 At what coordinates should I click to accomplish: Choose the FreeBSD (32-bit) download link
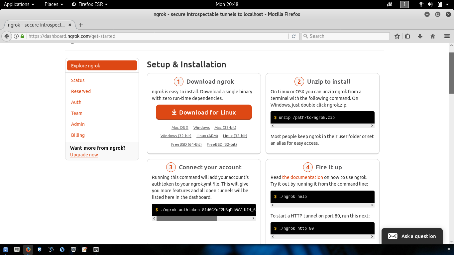coord(222,144)
